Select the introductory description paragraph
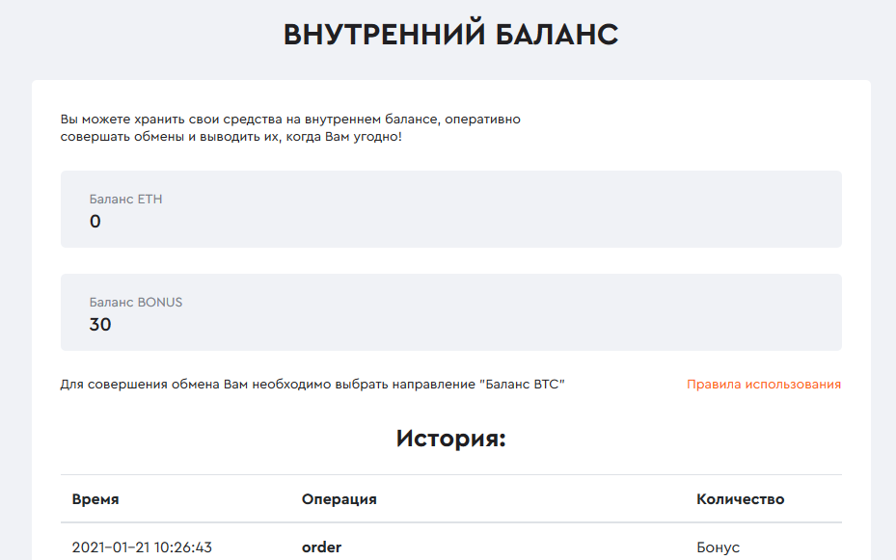Image resolution: width=896 pixels, height=560 pixels. click(290, 127)
